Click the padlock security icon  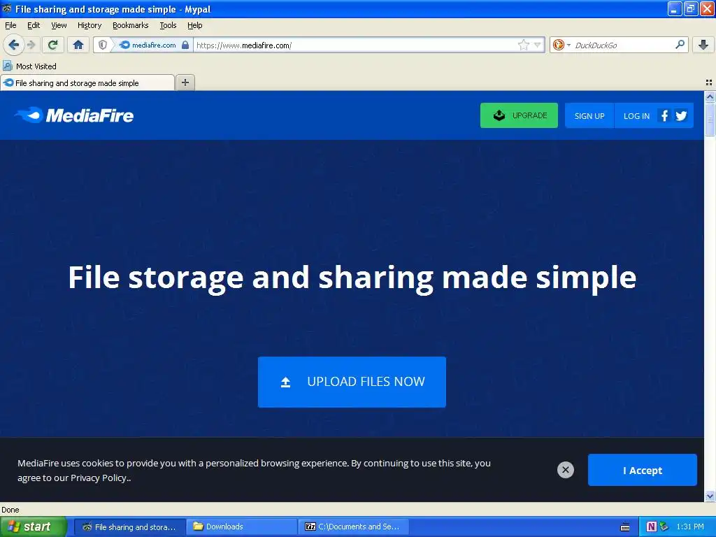tap(185, 45)
